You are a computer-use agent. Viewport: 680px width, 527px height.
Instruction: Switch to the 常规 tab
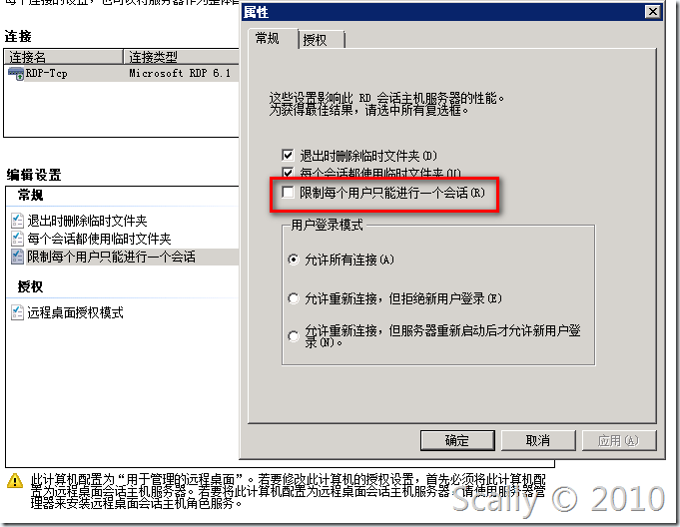click(273, 39)
